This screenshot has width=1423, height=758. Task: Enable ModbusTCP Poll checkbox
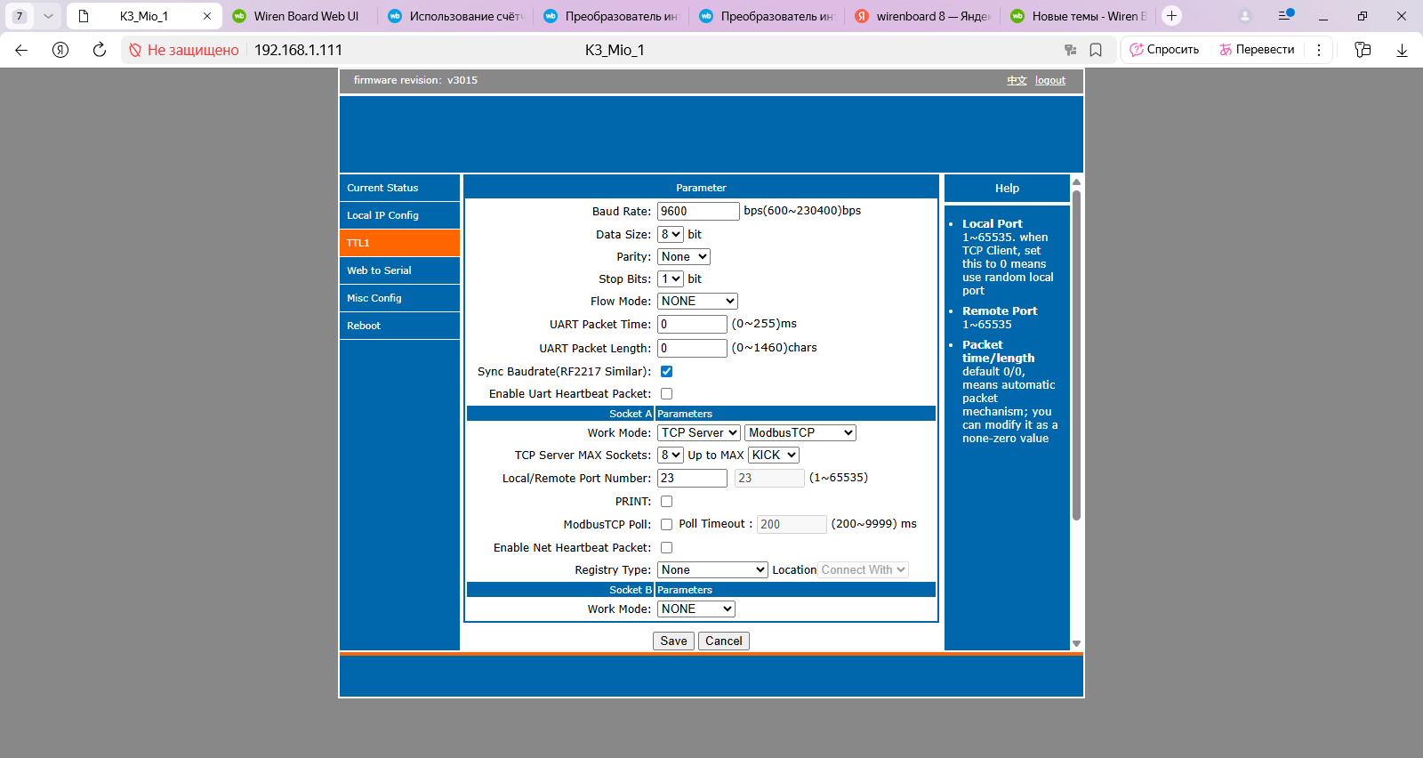coord(666,525)
